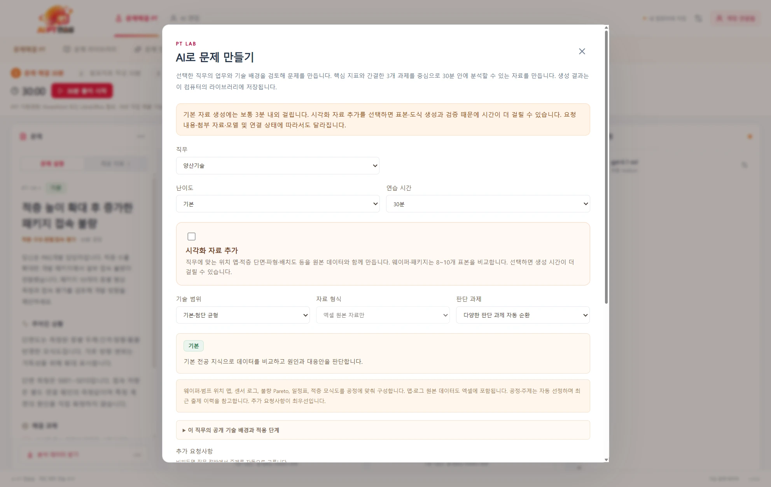Open the 자료 형식 dropdown showing 엑셀 원본 자료만
This screenshot has width=771, height=487.
pyautogui.click(x=383, y=315)
